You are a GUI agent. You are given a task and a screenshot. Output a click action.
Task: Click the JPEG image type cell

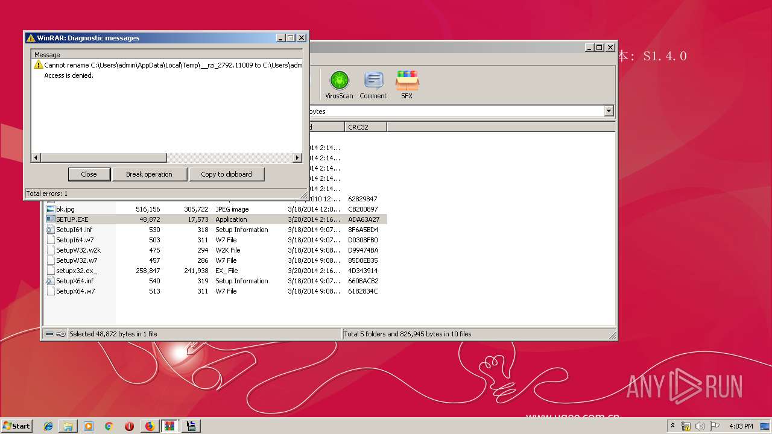(x=232, y=209)
